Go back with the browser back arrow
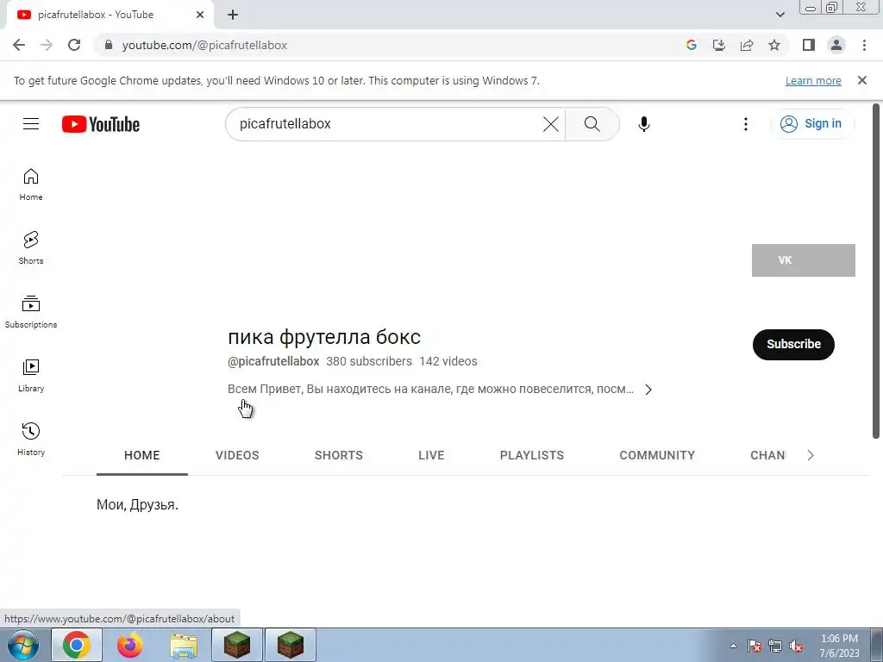Viewport: 883px width, 662px height. coord(19,45)
